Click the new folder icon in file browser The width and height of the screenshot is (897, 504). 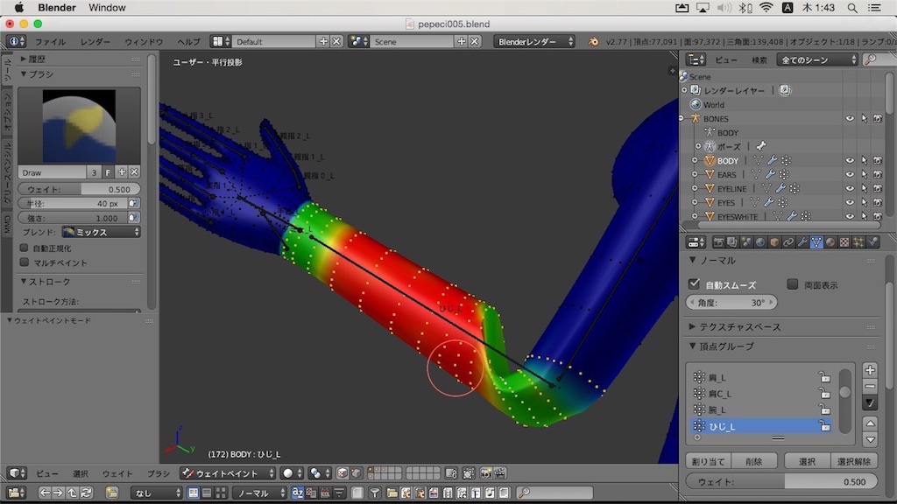(x=112, y=493)
